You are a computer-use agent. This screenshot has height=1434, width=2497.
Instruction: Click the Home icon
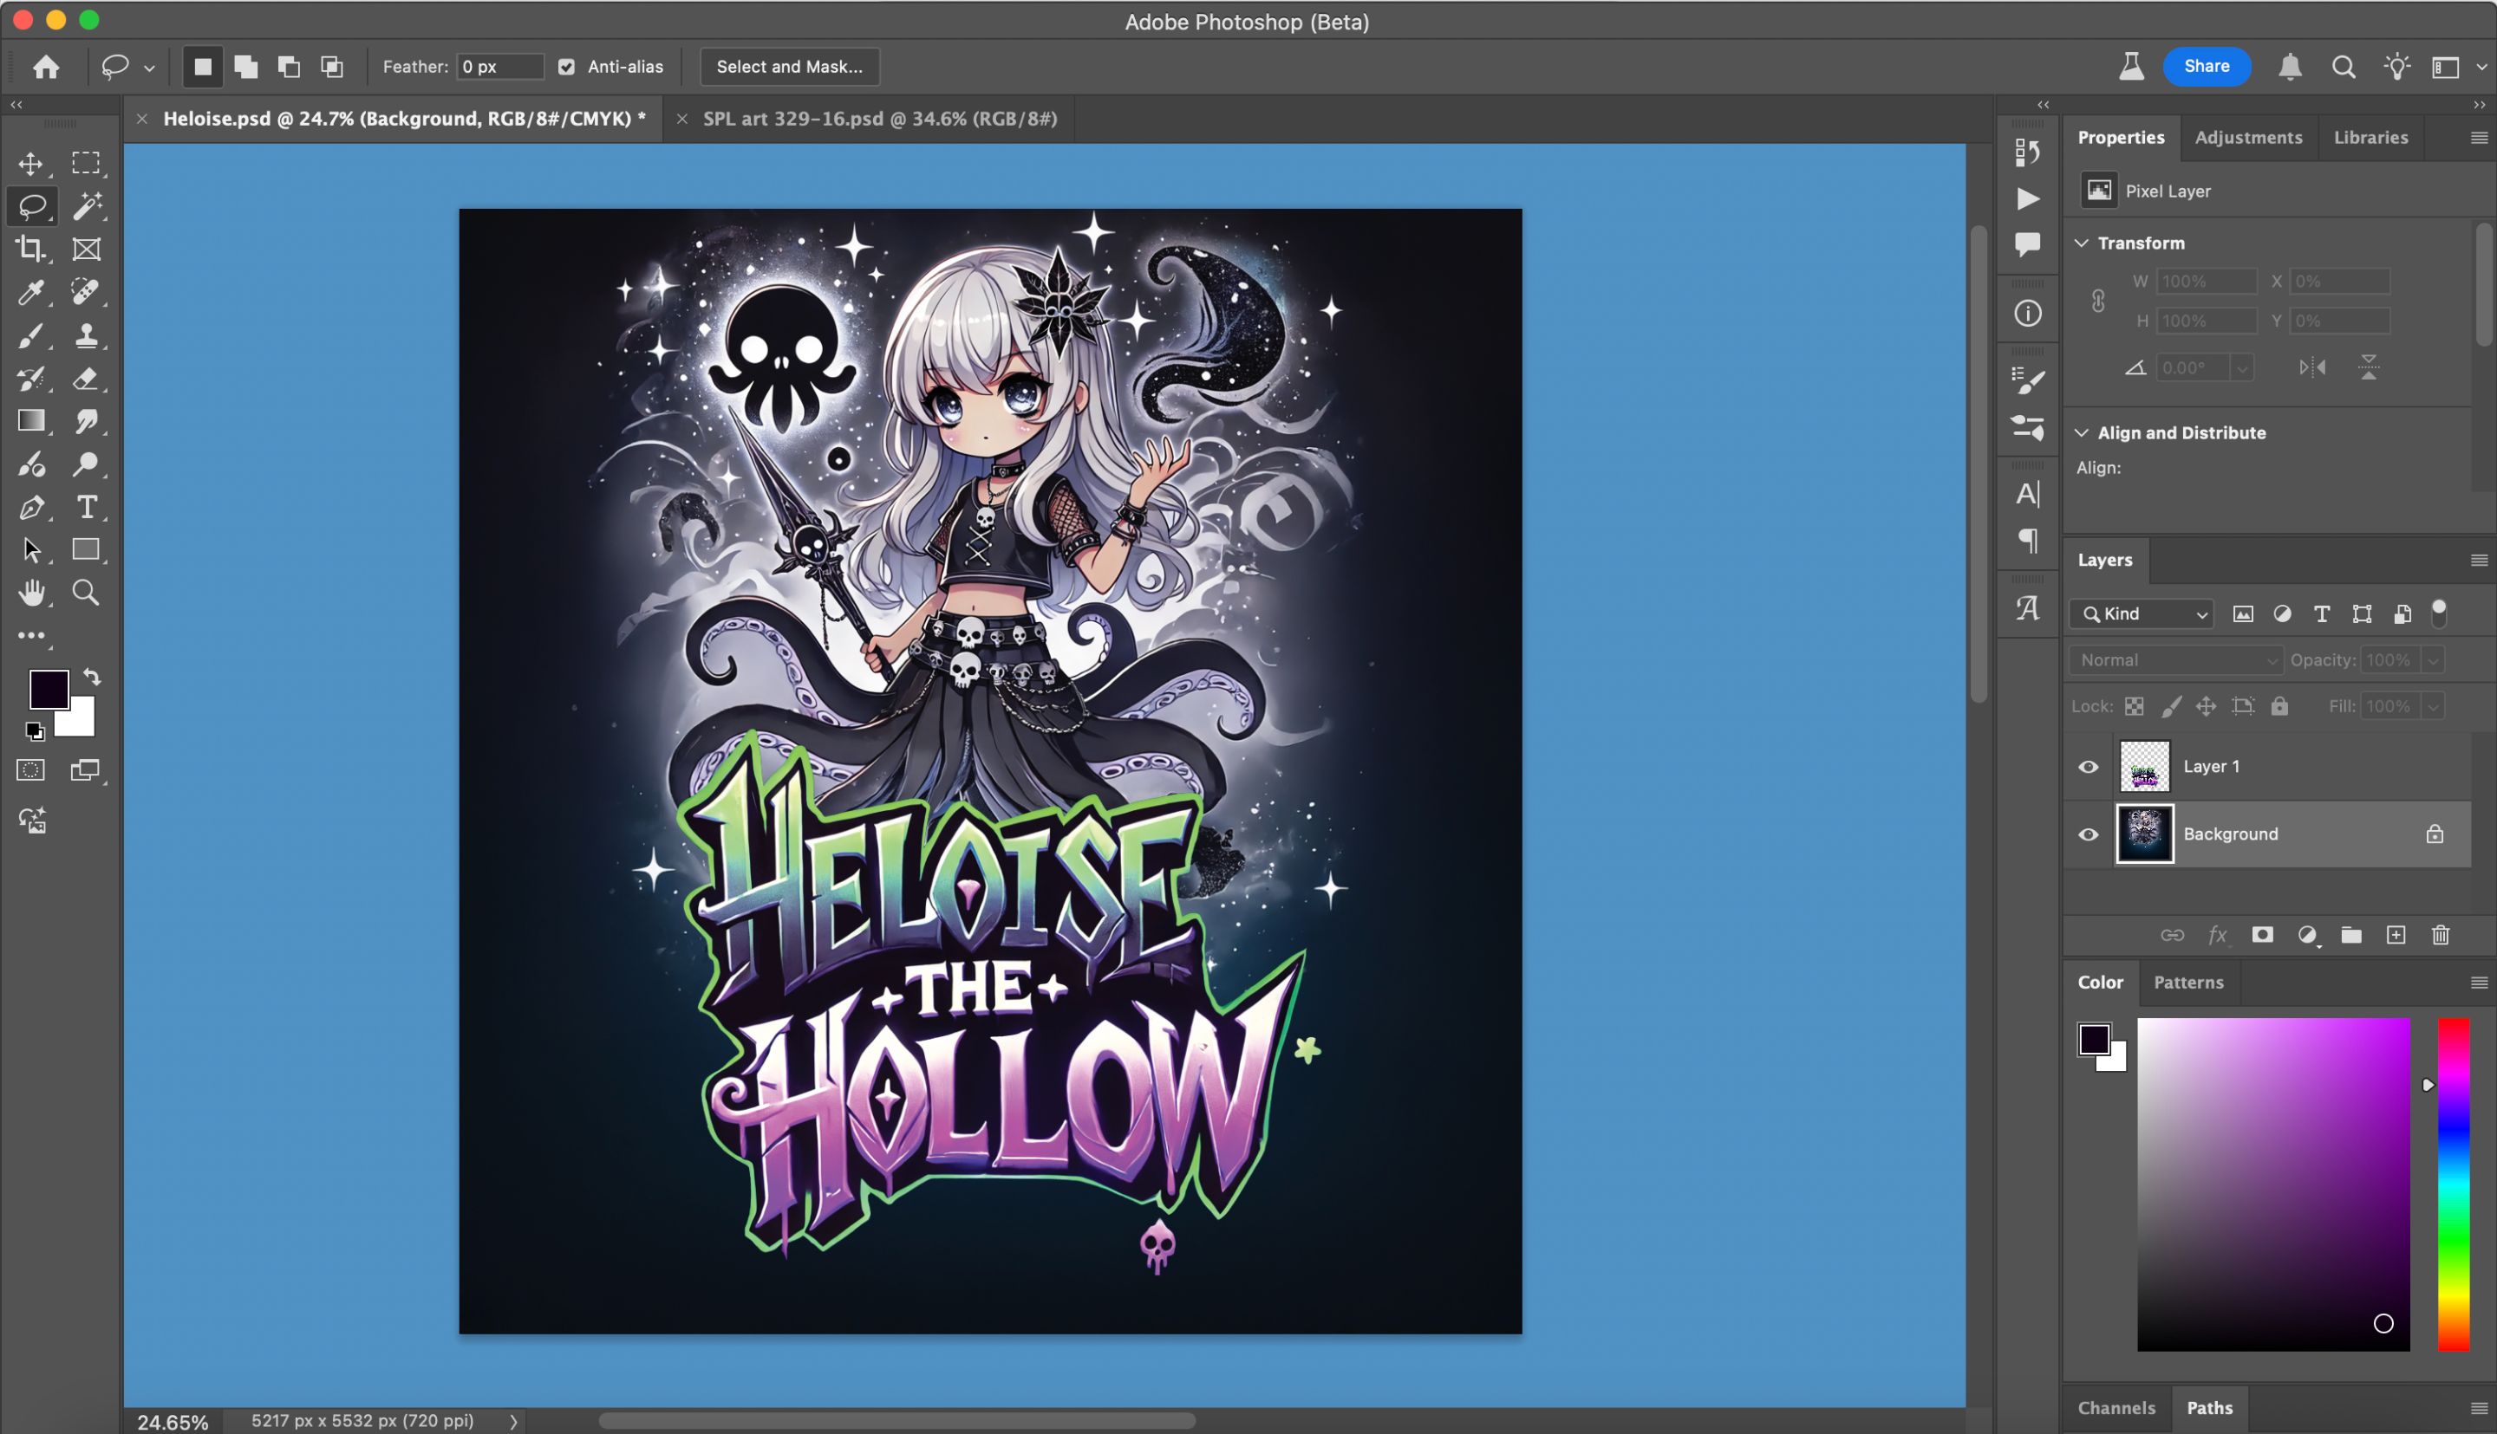point(45,67)
